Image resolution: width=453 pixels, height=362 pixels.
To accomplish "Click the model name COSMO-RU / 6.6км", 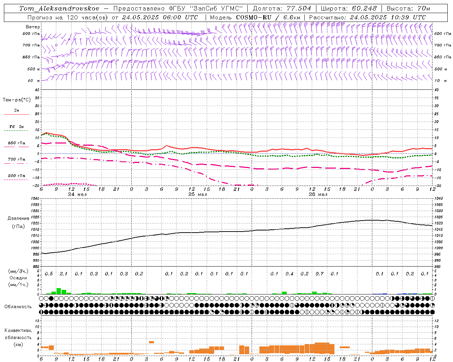I will pyautogui.click(x=268, y=17).
